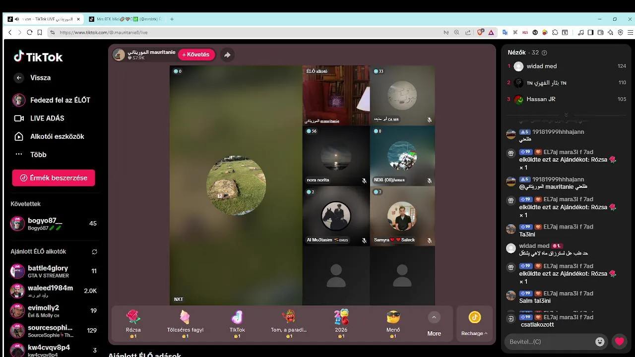Toggle mute on nora norita's tile
635x357 pixels.
[x=364, y=180]
